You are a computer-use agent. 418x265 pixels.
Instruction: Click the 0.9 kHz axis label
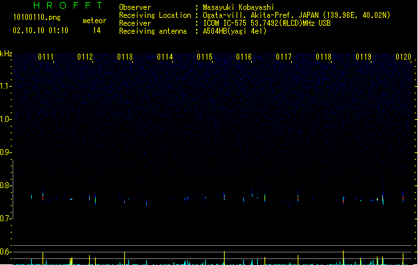[x=5, y=152]
